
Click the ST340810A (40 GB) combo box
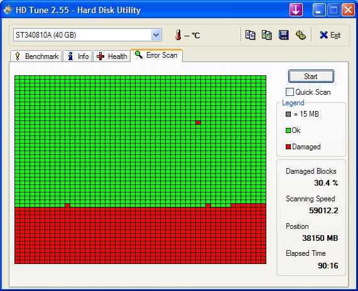[87, 35]
